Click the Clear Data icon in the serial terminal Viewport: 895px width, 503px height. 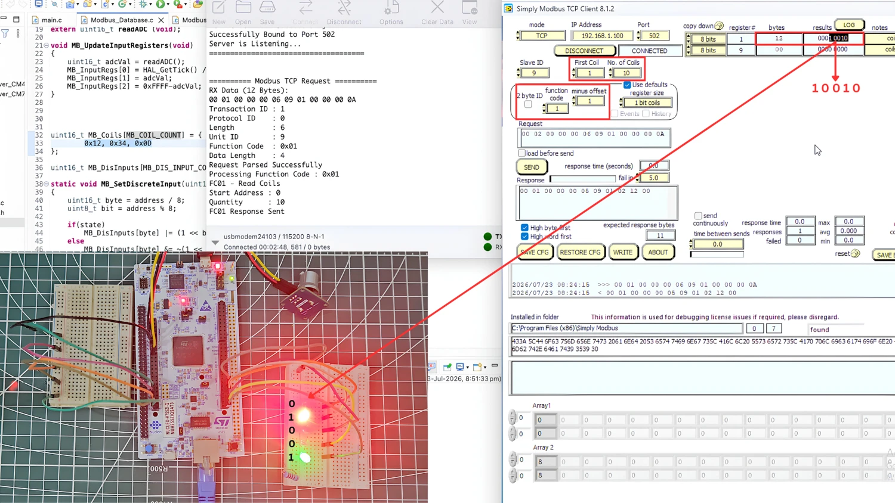437,8
